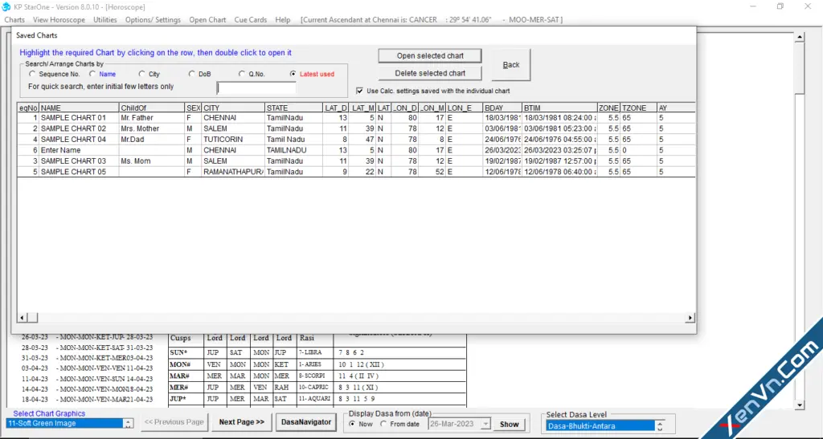Click the << Previous Page button
This screenshot has height=439, width=823.
[174, 421]
